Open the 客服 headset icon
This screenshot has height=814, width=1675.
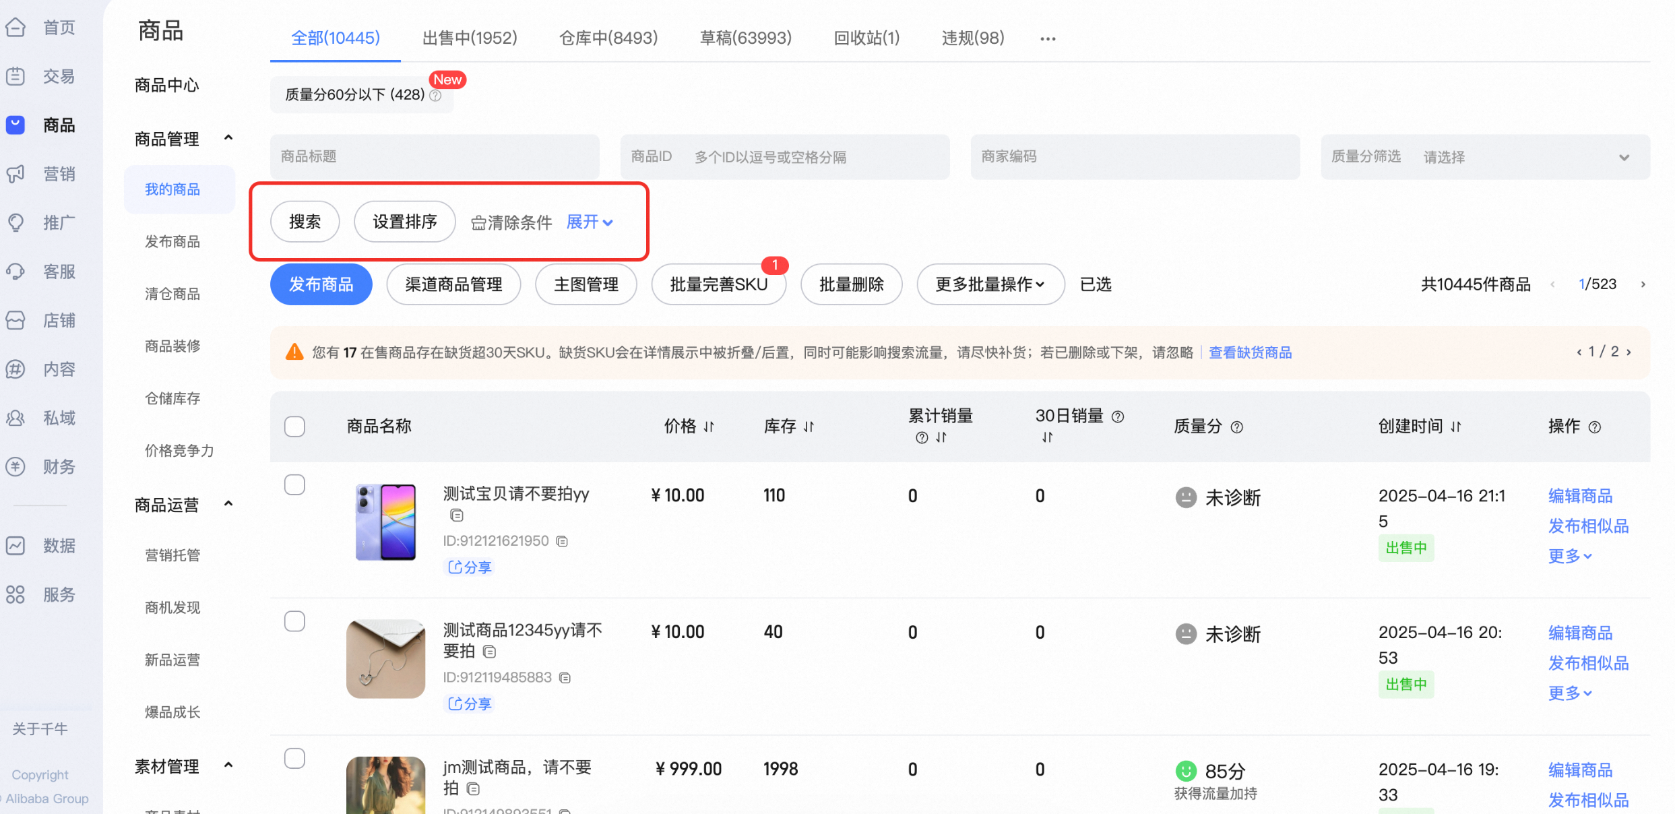[x=15, y=272]
